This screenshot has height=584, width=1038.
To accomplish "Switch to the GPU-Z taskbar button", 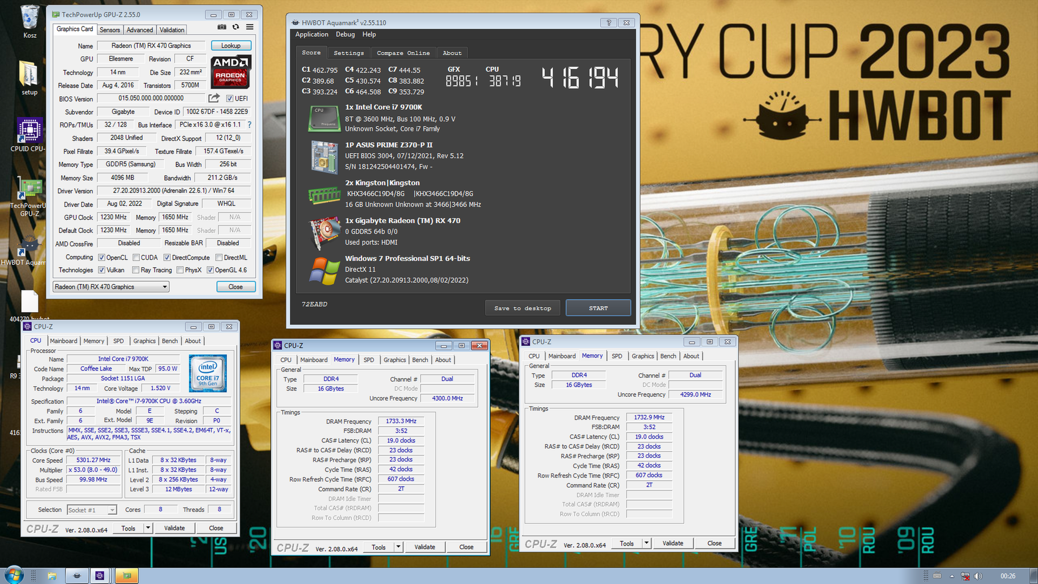I will point(127,576).
